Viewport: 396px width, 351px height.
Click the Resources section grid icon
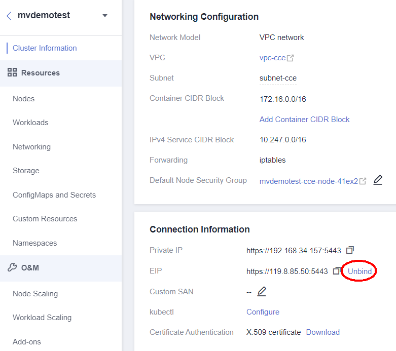point(13,73)
